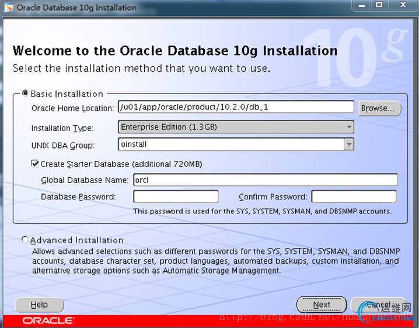
Task: Click the 'Confirm Password:' label
Action: pyautogui.click(x=273, y=197)
